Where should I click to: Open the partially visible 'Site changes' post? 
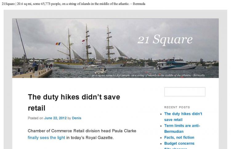[x=176, y=148]
